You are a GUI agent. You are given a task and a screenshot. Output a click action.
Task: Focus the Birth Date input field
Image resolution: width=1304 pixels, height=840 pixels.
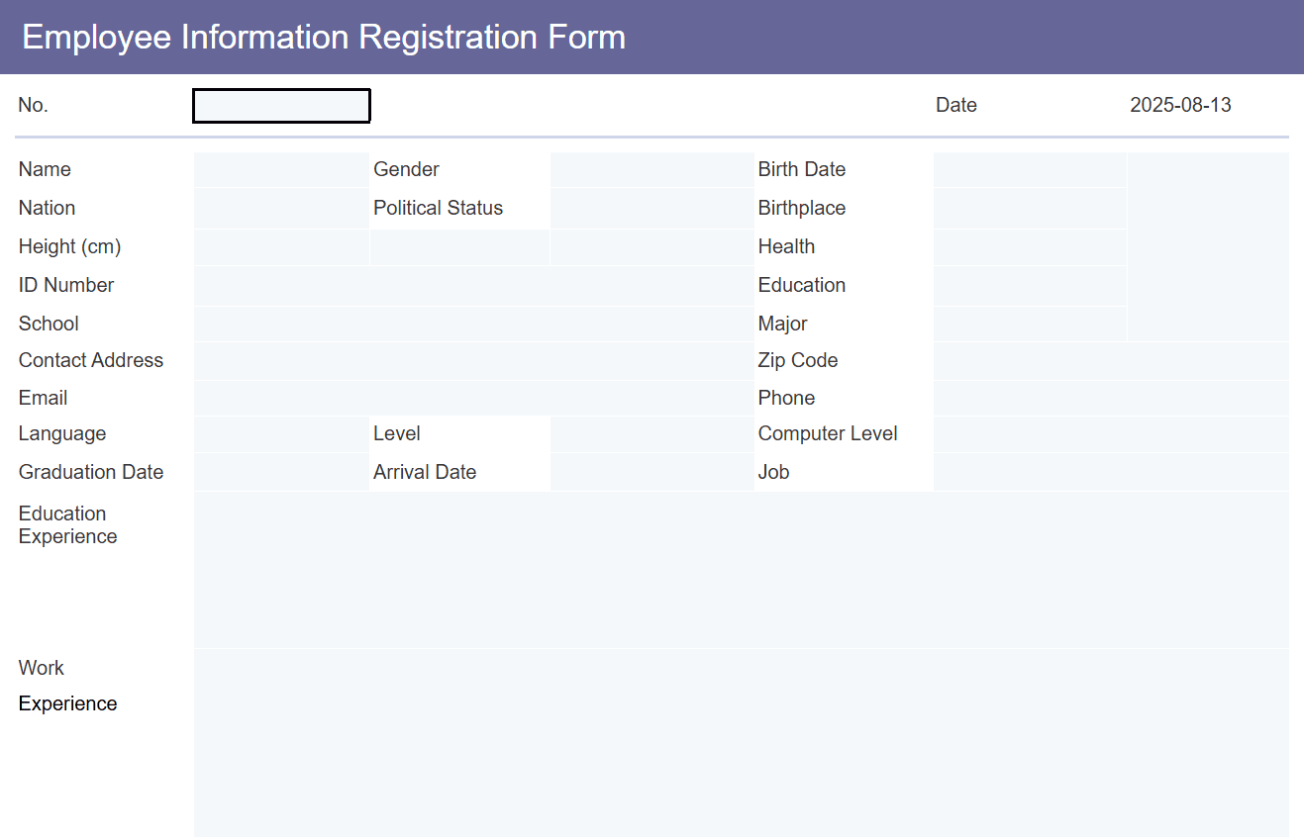(x=1030, y=169)
